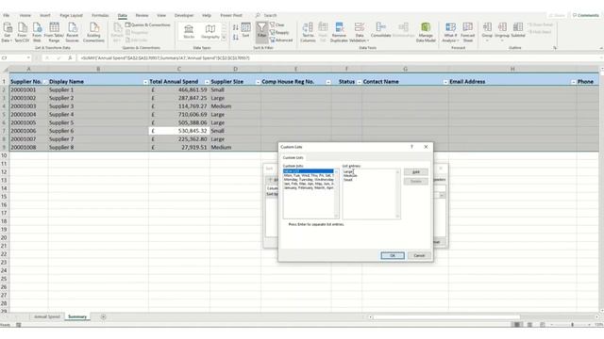Show the Queries & Connections pane

(x=148, y=24)
